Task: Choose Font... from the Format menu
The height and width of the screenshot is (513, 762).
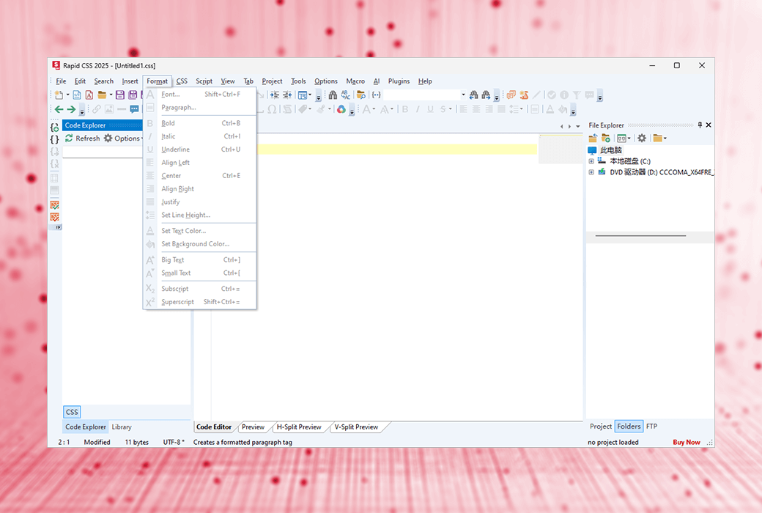Action: [200, 95]
